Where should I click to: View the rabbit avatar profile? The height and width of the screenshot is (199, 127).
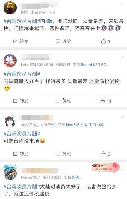pyautogui.click(x=10, y=8)
